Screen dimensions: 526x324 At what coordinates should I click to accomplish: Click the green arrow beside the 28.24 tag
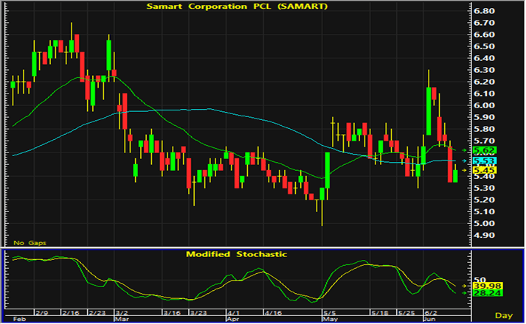point(464,293)
